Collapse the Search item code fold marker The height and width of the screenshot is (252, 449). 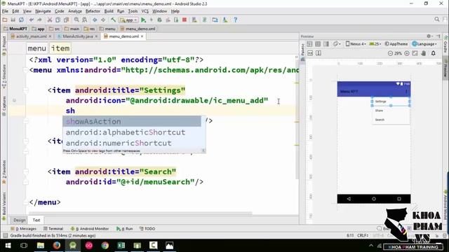26,171
